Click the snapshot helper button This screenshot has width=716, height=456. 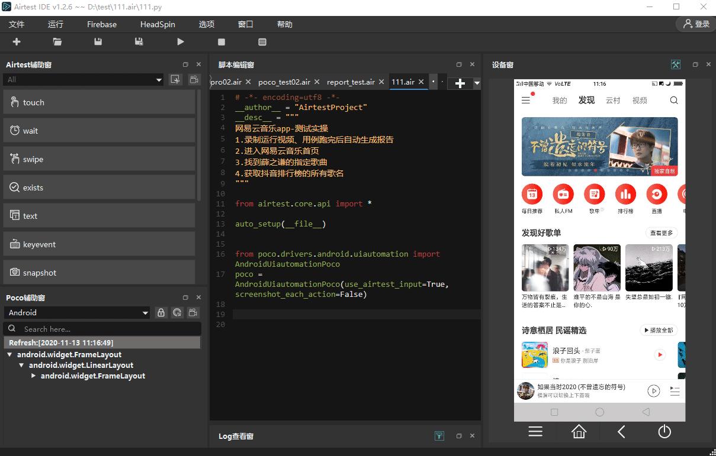tap(99, 273)
